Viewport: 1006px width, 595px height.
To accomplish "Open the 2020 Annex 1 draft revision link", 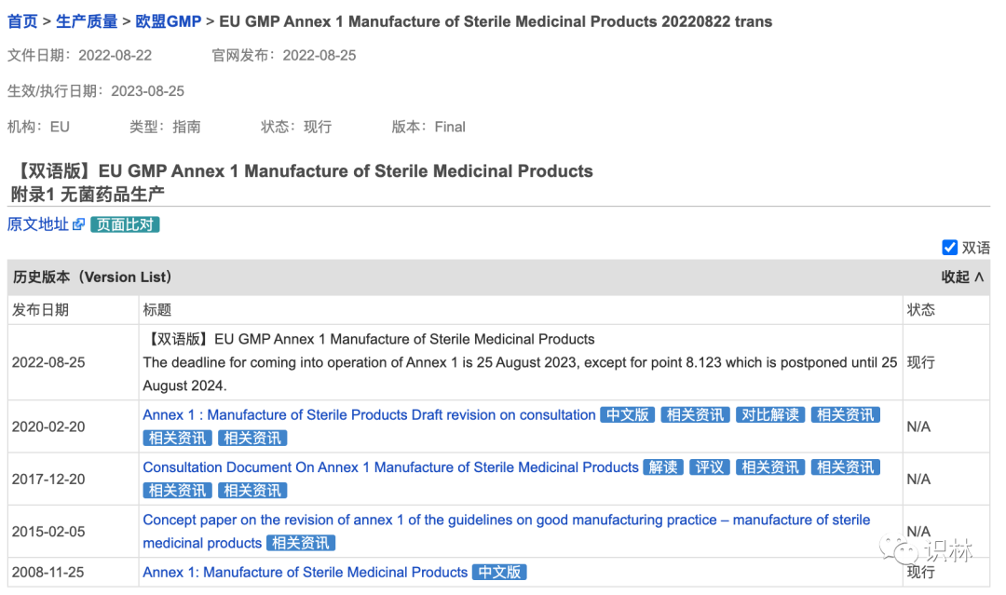I will 369,415.
